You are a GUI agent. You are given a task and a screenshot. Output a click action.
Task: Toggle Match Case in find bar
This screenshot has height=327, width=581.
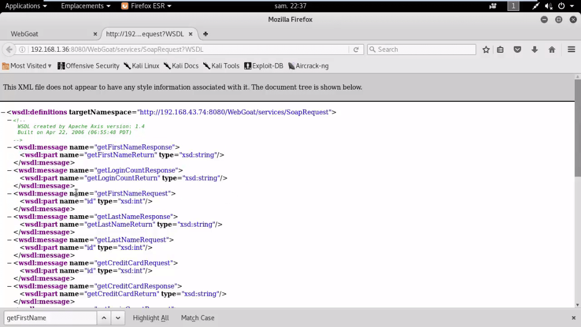click(x=198, y=318)
